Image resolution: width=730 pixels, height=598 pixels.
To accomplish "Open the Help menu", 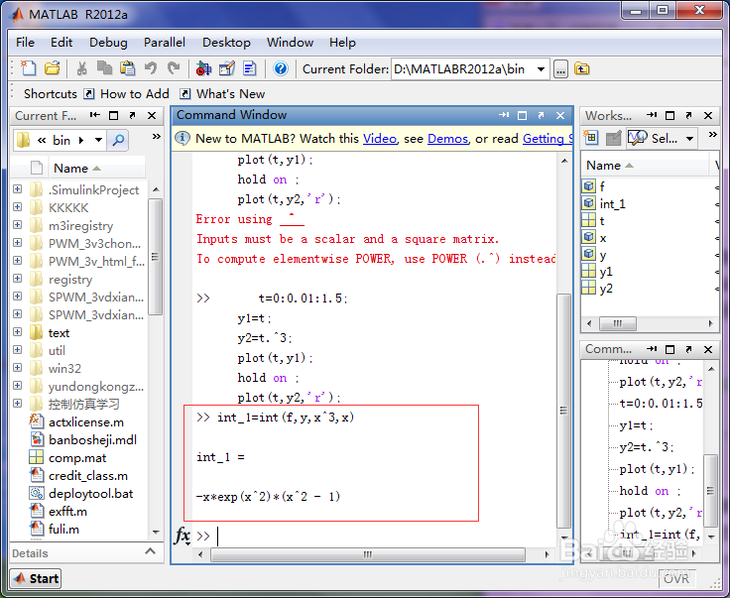I will click(x=342, y=43).
